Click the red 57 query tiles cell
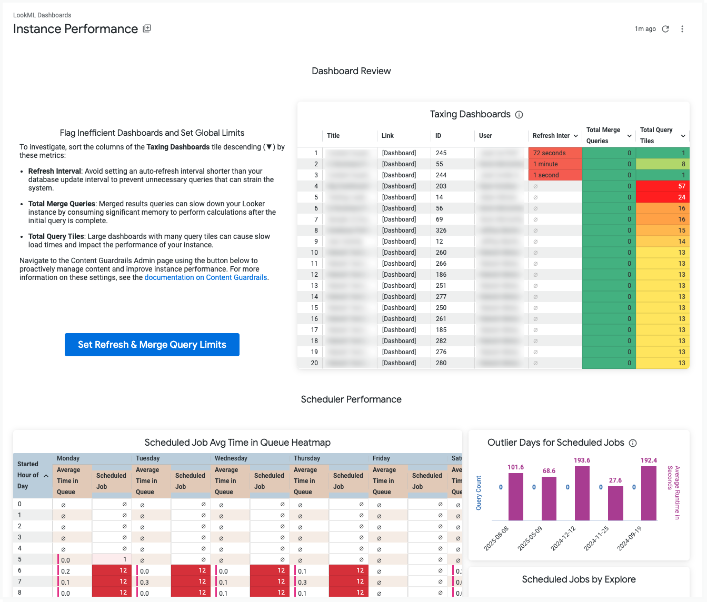The height and width of the screenshot is (602, 707). pos(662,186)
